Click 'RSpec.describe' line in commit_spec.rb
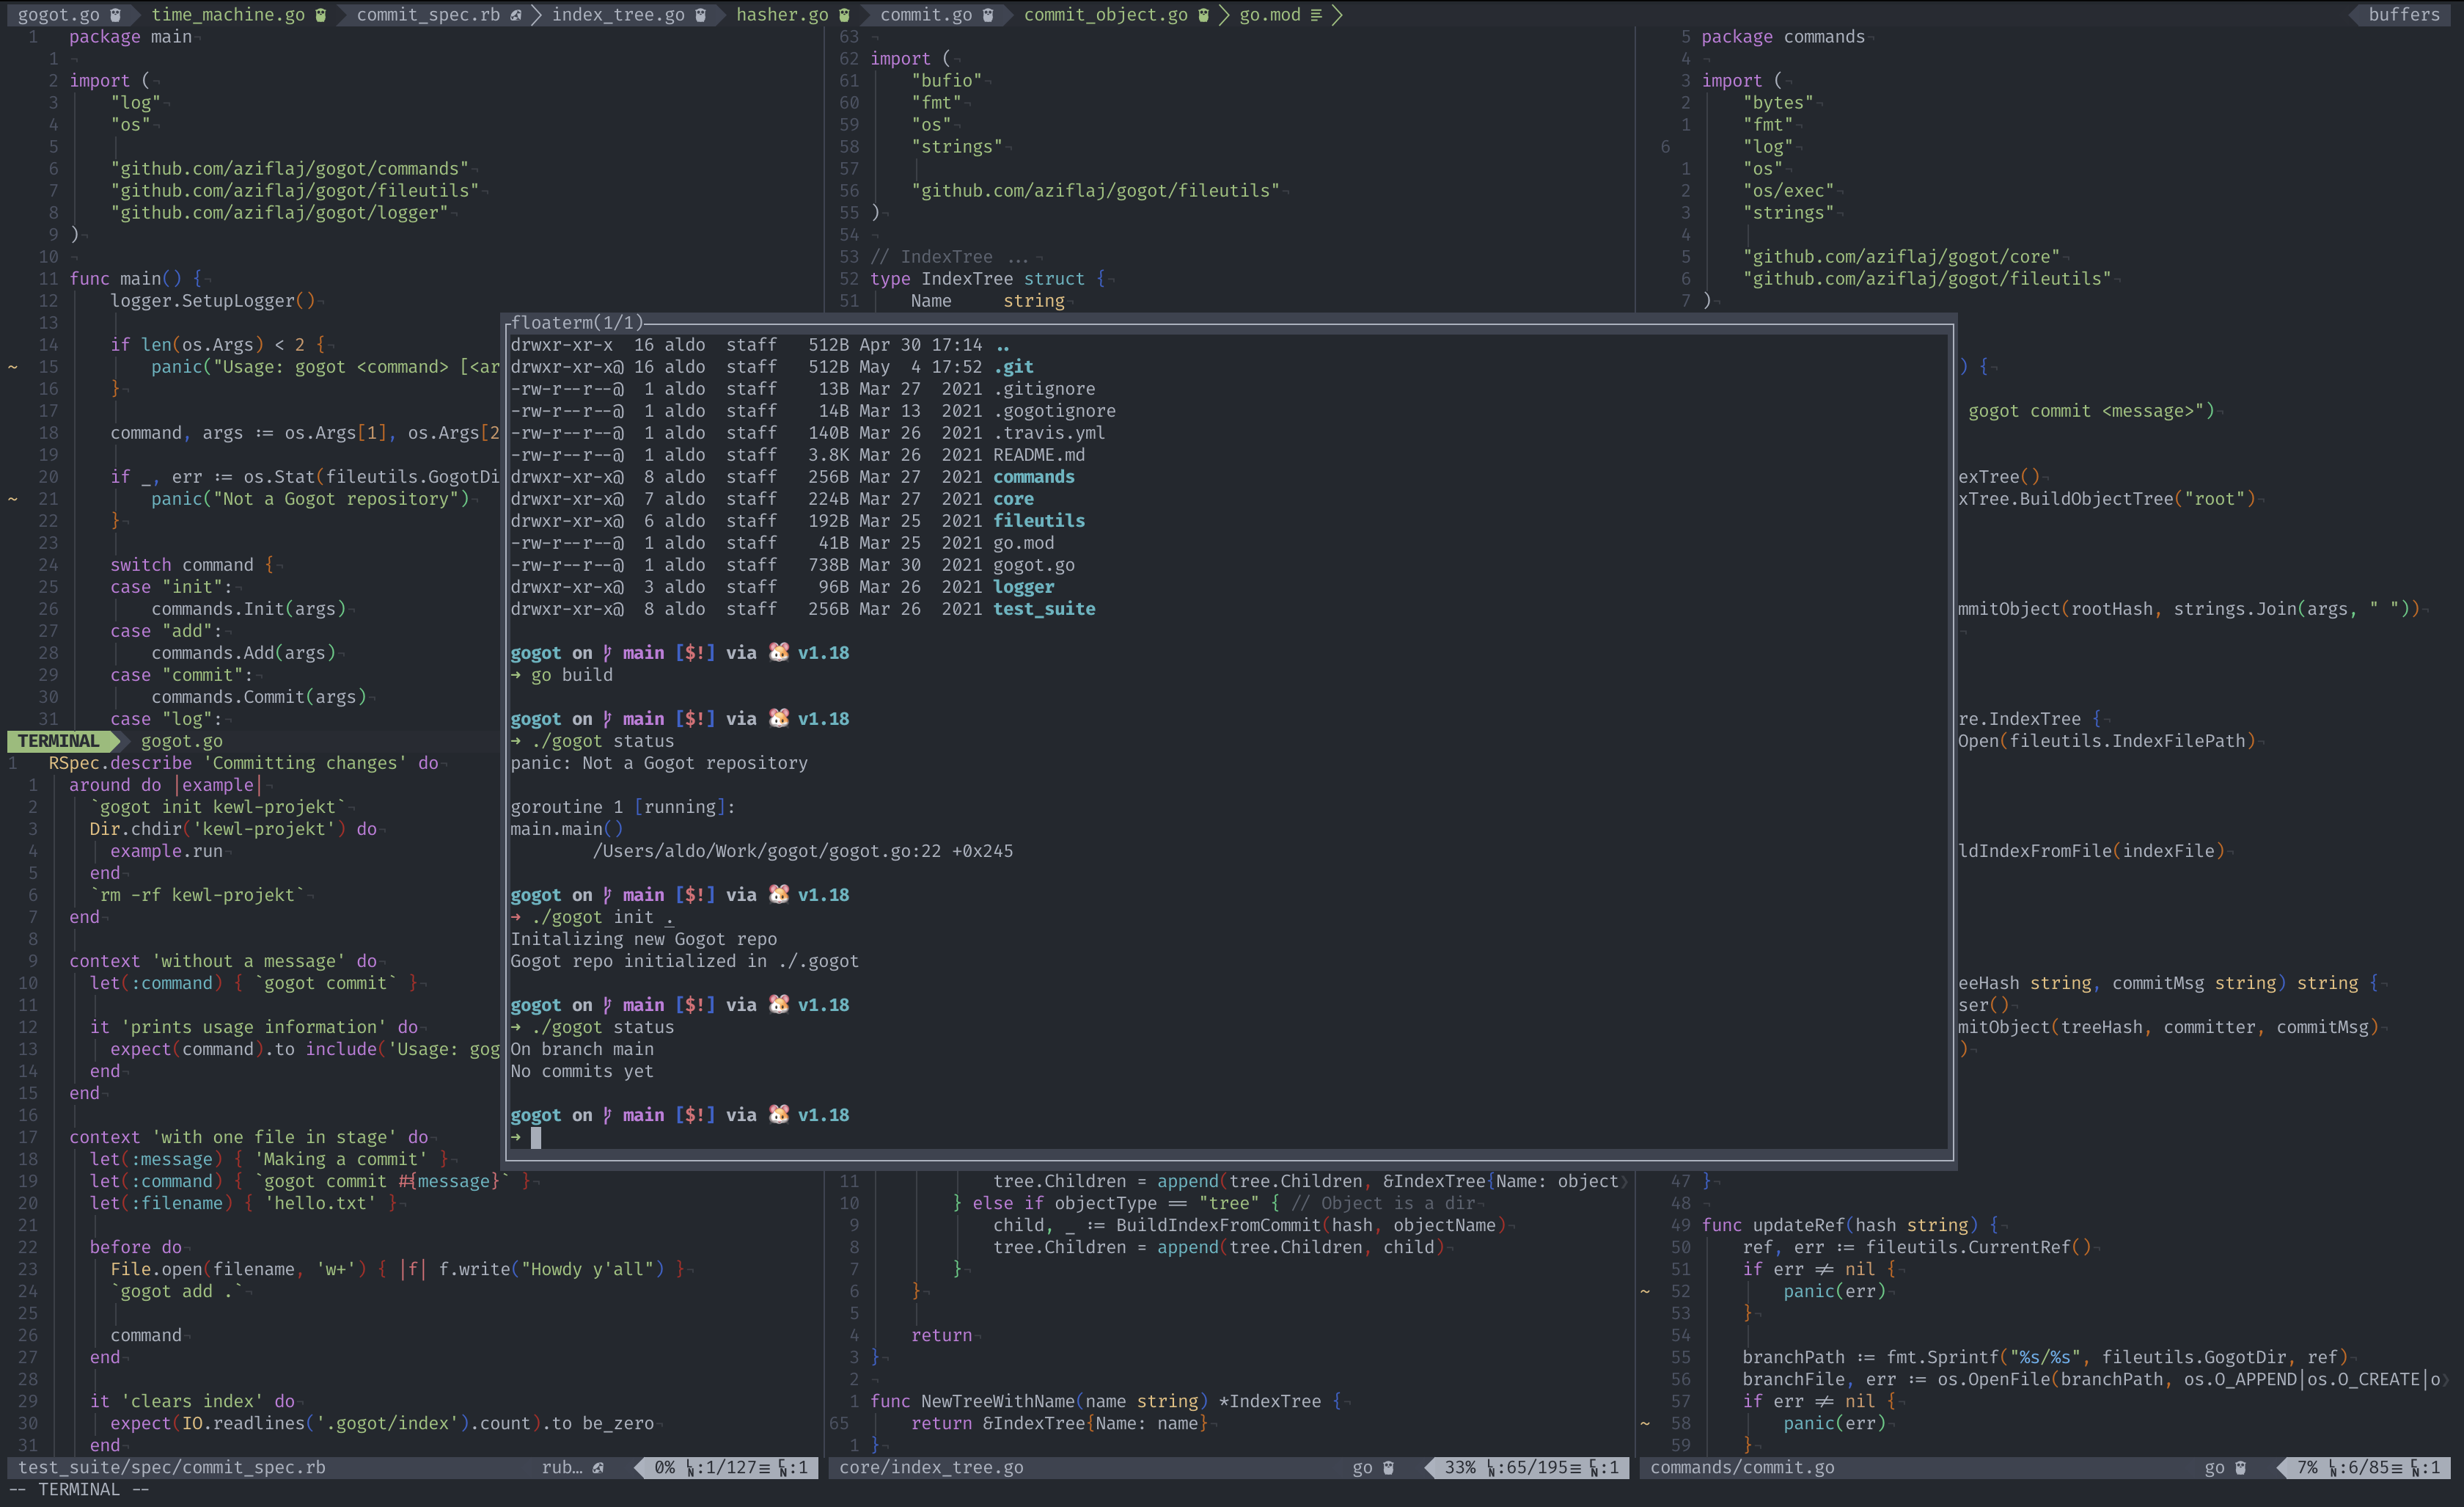This screenshot has height=1507, width=2464. click(x=243, y=762)
